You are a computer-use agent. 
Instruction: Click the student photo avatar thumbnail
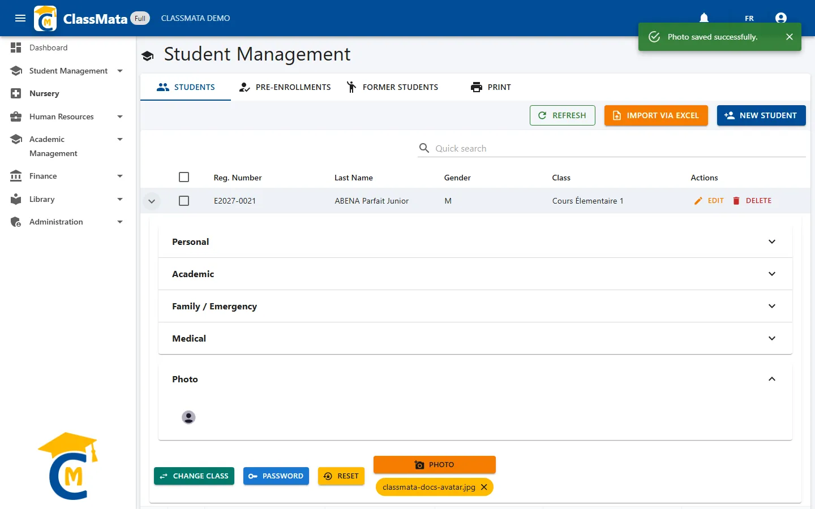click(188, 417)
